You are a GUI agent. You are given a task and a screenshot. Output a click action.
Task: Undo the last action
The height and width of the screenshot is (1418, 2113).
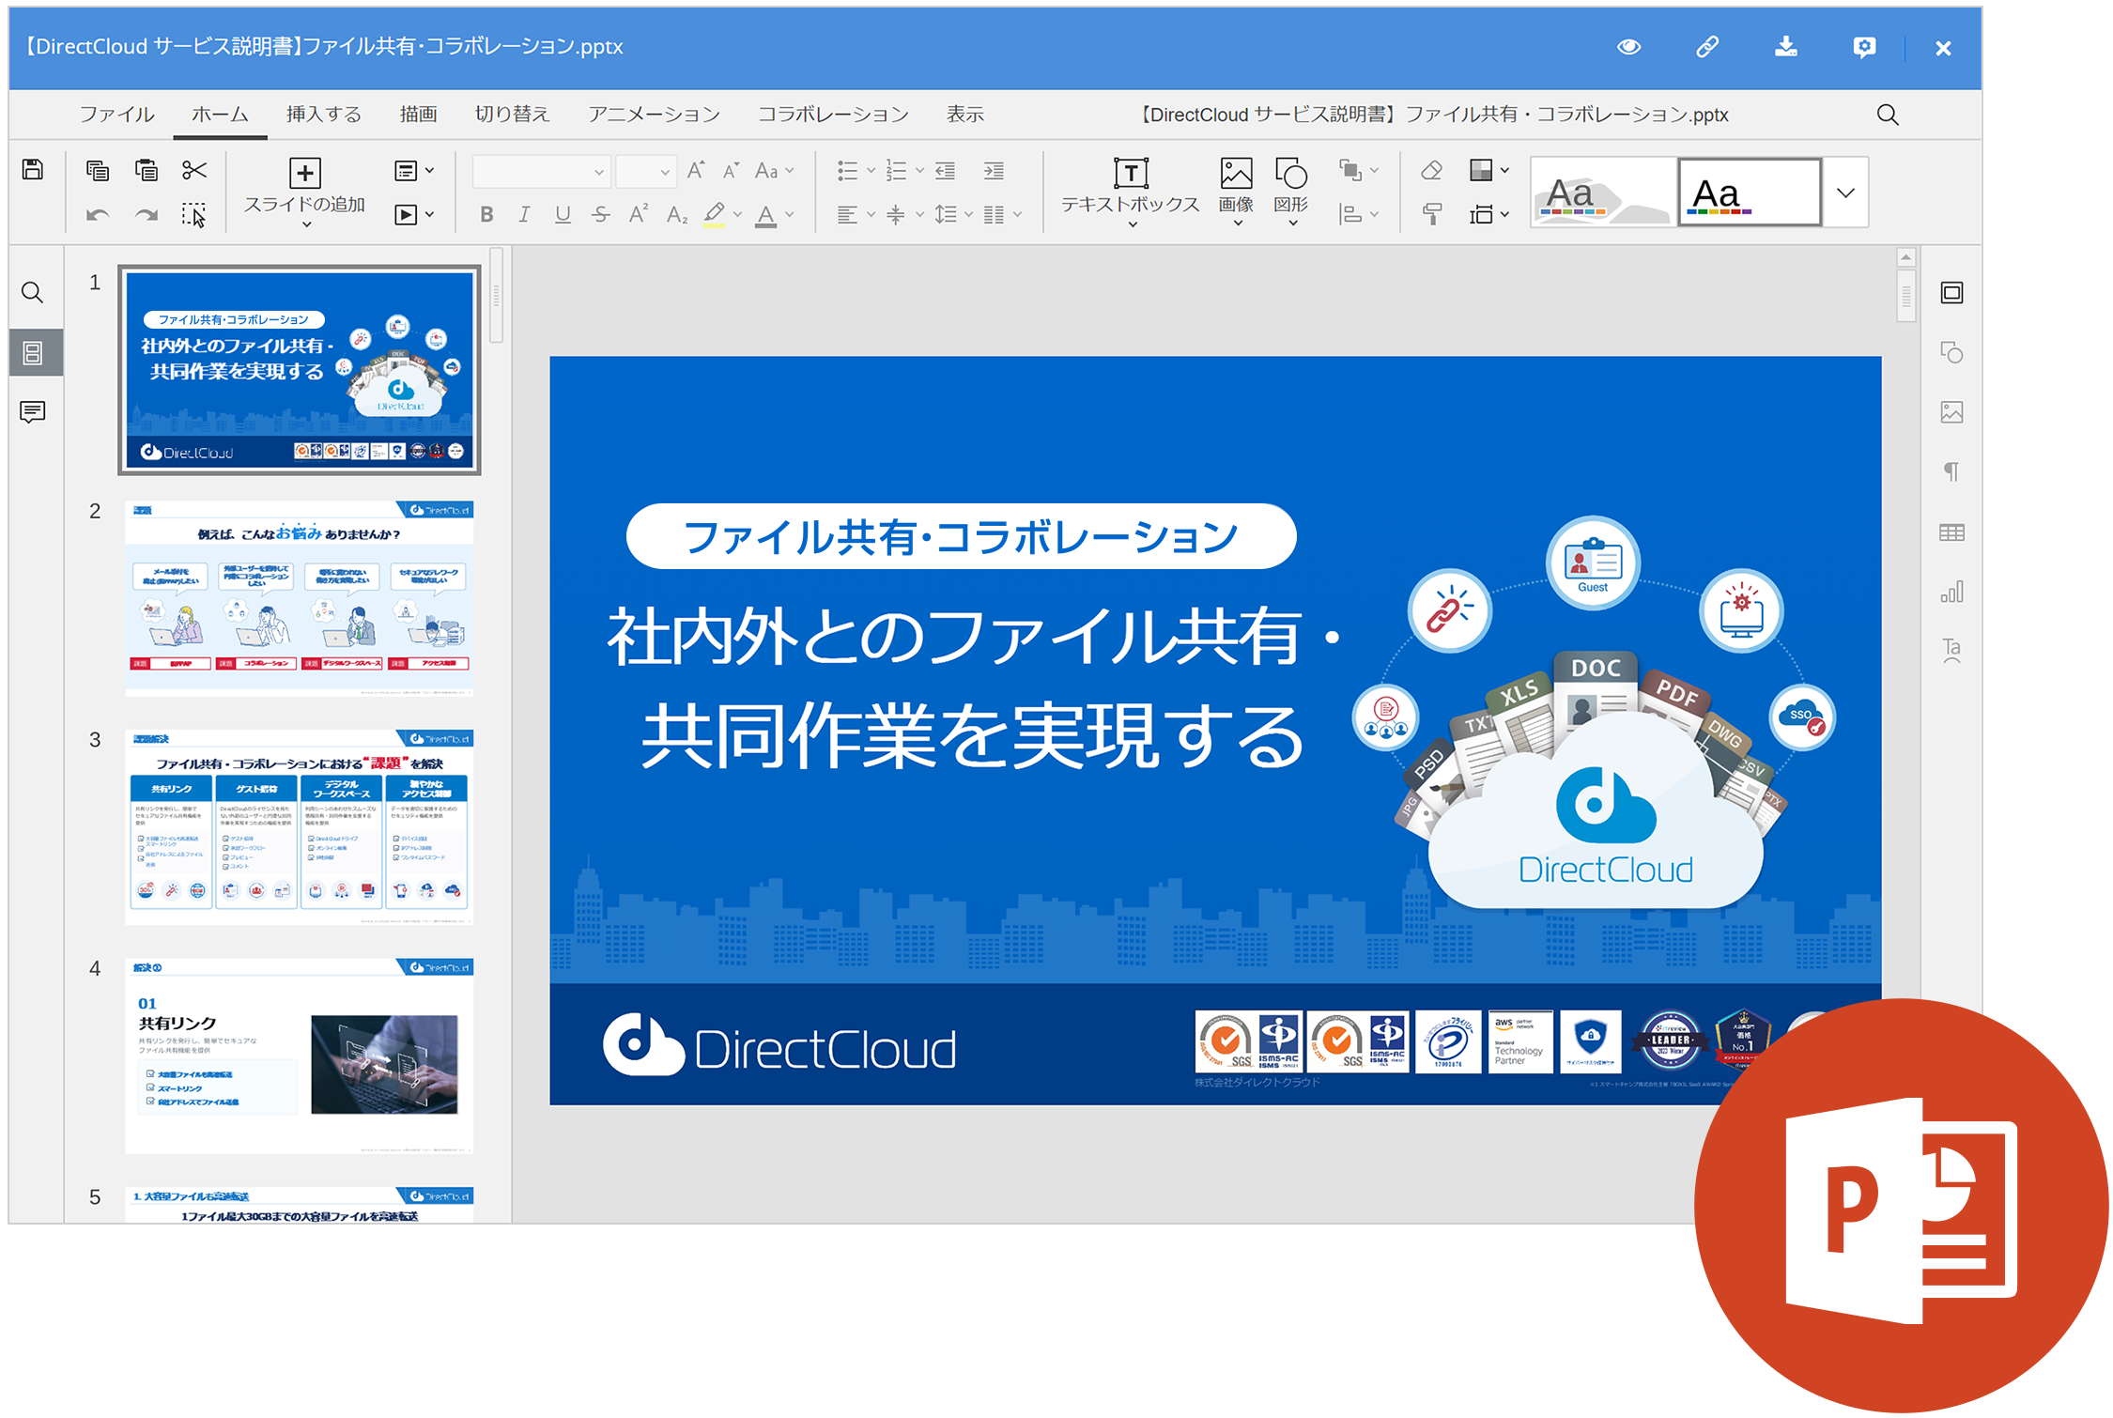coord(98,215)
